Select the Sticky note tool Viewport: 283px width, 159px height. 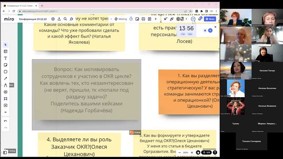[x=5, y=65]
